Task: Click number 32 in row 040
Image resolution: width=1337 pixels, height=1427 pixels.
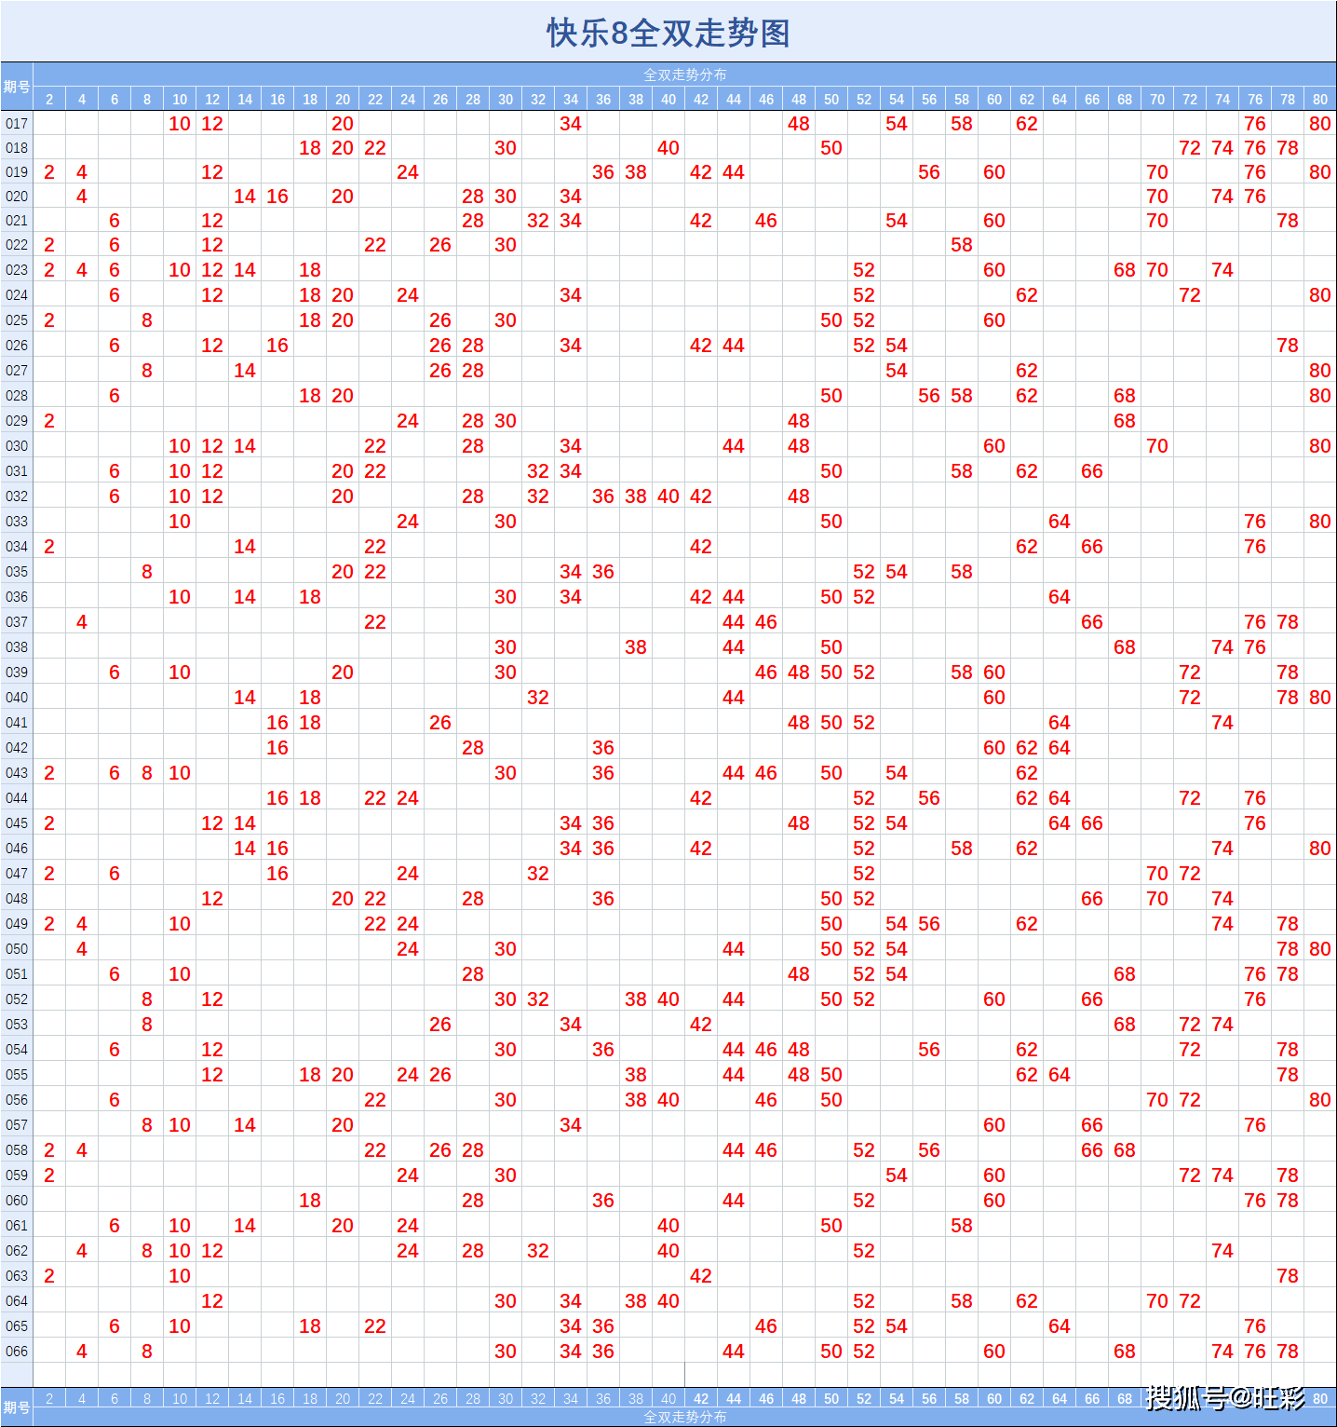Action: tap(538, 698)
